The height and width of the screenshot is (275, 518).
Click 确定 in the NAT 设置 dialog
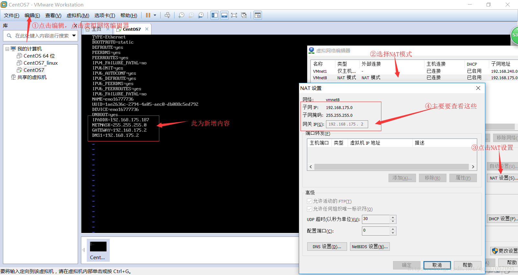point(407,265)
